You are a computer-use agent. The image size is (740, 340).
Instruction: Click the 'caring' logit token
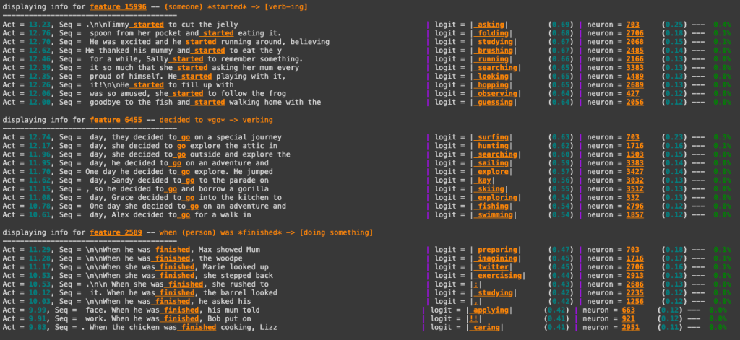click(x=486, y=328)
